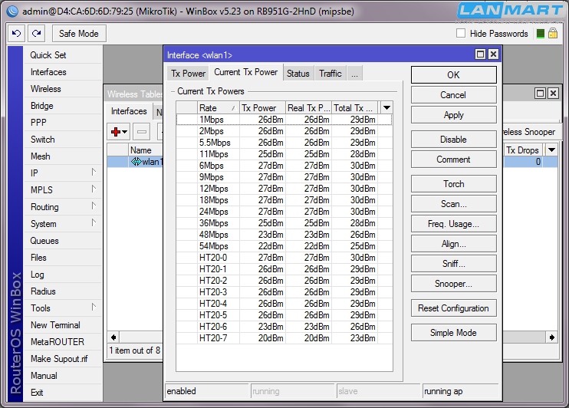Maximize the Interface wlan1 dialog
Image resolution: width=569 pixels, height=408 pixels.
(480, 54)
